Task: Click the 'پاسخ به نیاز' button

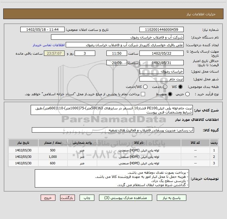Action: click(x=172, y=198)
